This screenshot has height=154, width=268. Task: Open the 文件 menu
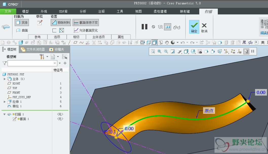[8, 11]
